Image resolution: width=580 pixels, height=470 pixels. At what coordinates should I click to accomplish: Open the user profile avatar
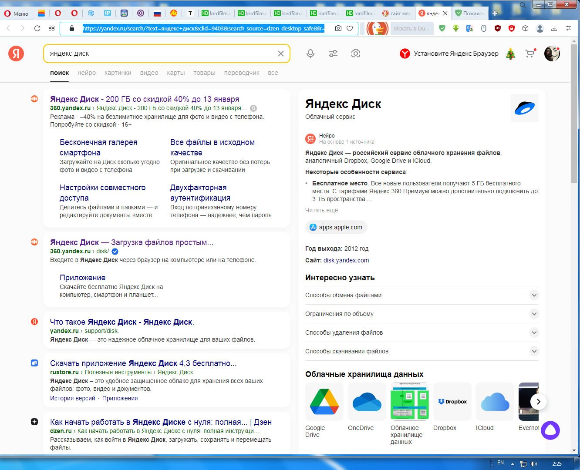[x=552, y=54]
